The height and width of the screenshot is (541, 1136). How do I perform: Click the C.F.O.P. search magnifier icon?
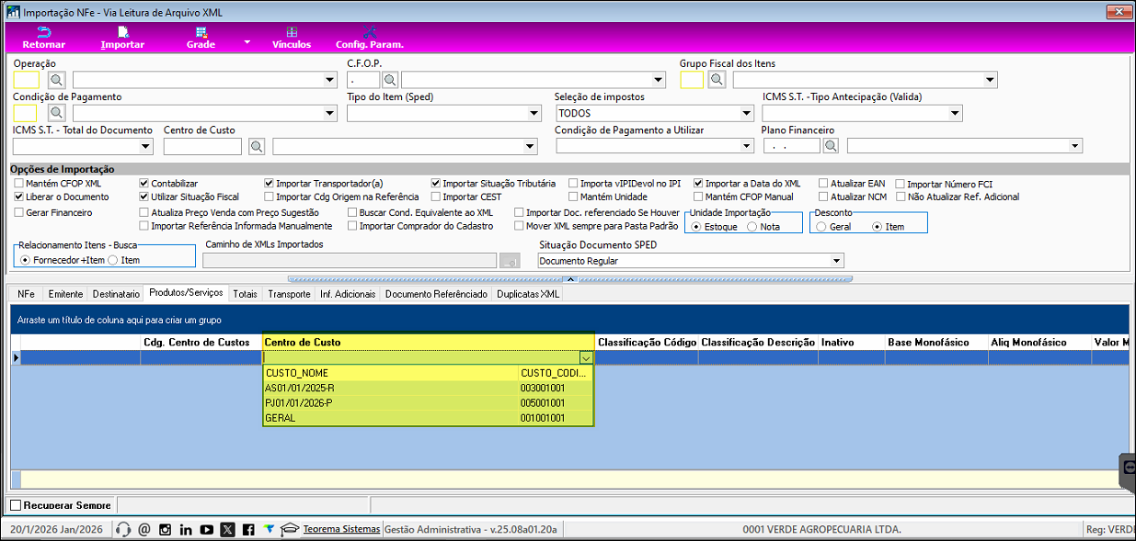click(390, 80)
